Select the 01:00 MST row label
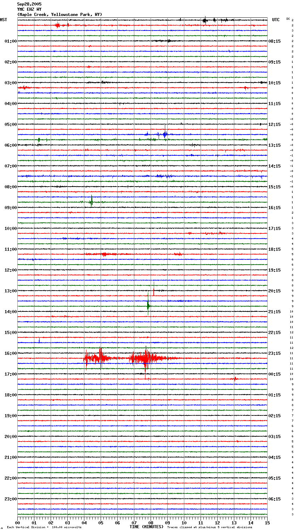The image size is (295, 532). (x=11, y=41)
